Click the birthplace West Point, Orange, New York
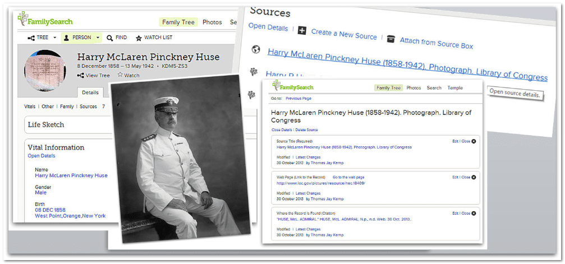565x264 pixels. 70,216
